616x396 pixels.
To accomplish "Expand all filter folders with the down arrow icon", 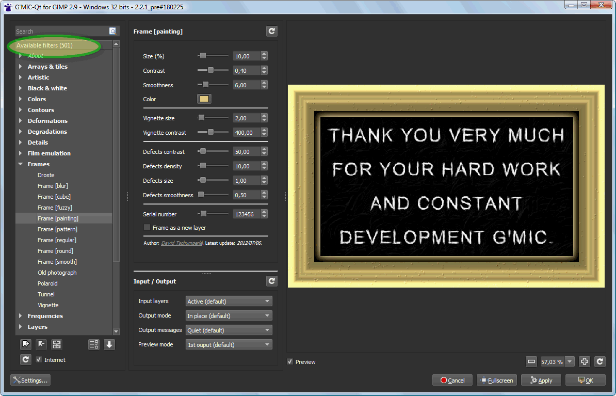I will pos(109,344).
